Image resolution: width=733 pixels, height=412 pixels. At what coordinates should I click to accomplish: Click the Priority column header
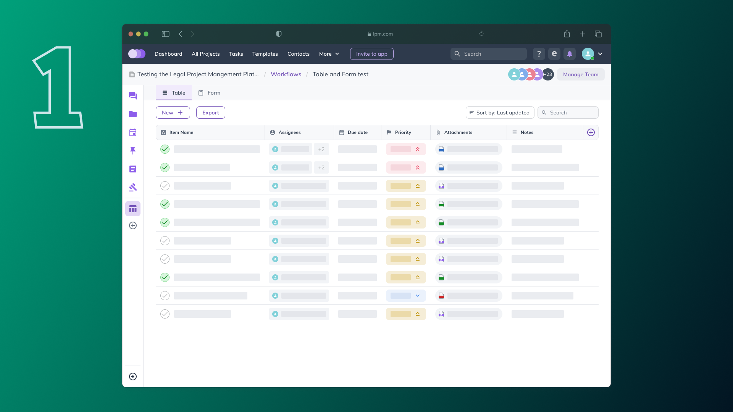click(x=406, y=132)
